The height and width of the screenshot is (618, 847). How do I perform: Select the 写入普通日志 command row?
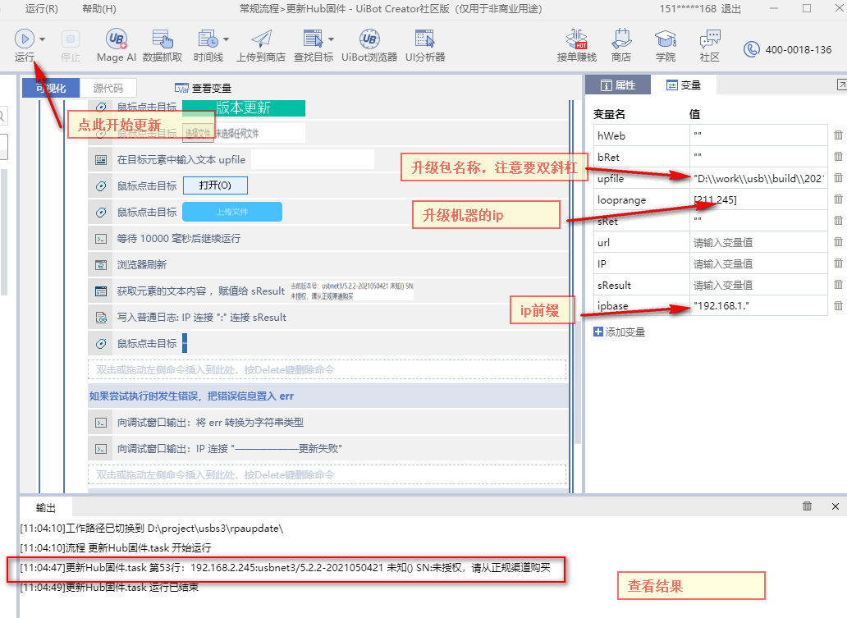(328, 317)
